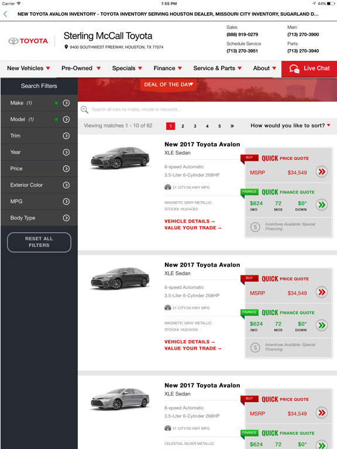The image size is (337, 449).
Task: Expand About menu
Action: point(264,68)
